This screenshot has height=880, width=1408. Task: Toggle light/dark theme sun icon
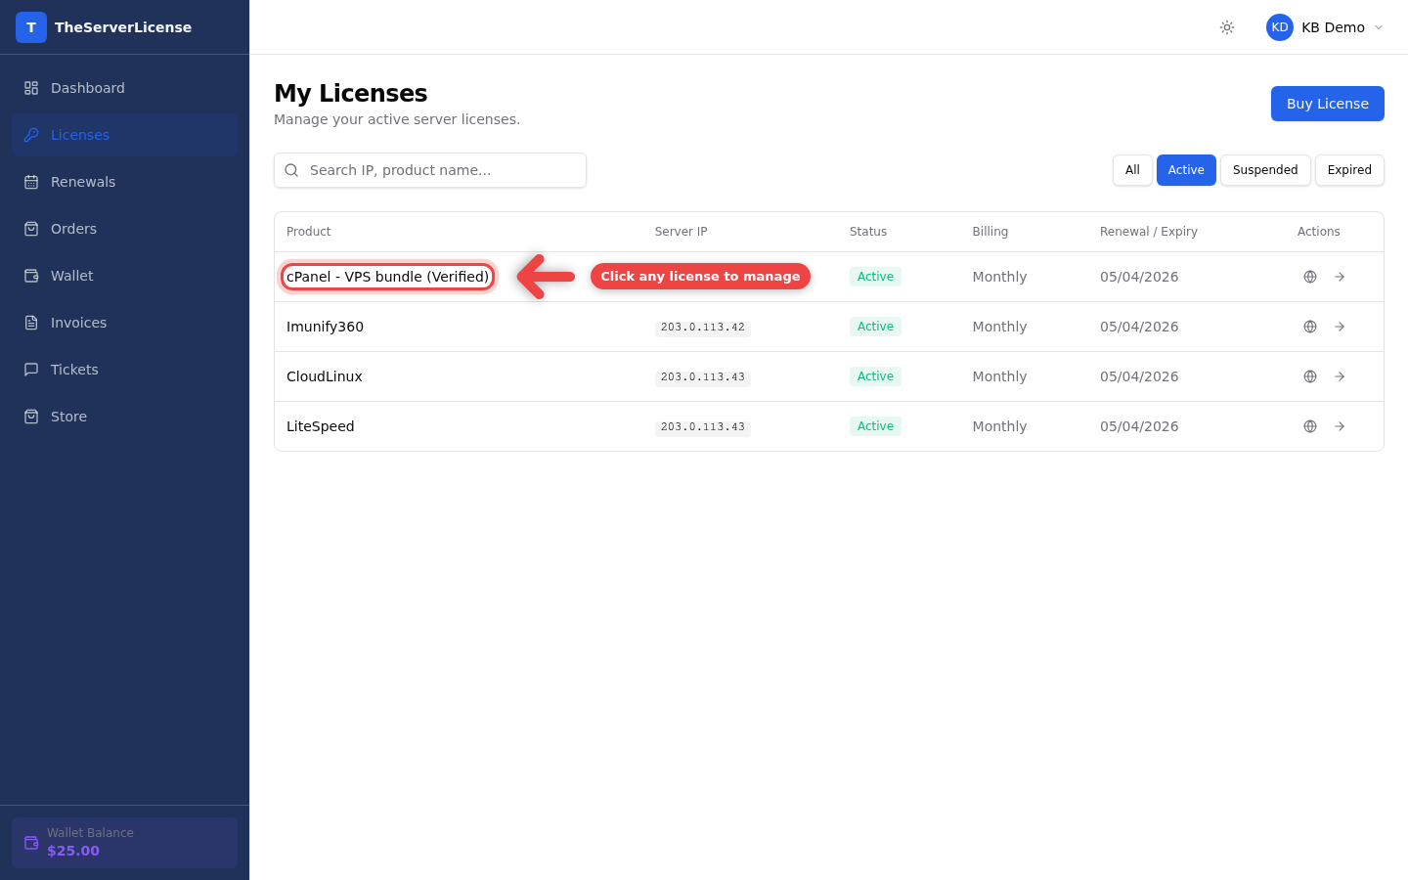1227,27
